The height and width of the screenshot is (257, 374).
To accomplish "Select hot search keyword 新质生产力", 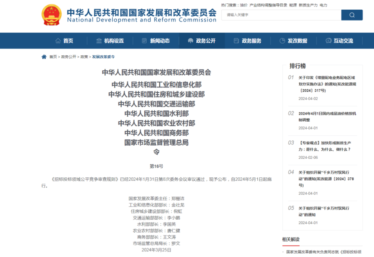I will click(308, 5).
